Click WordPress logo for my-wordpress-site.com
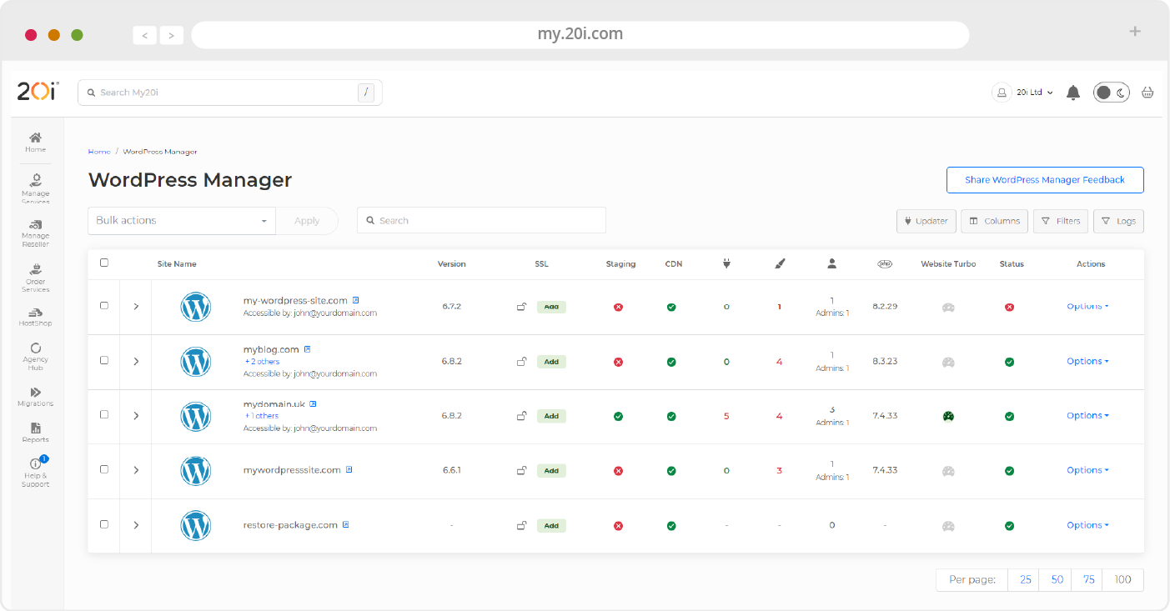The width and height of the screenshot is (1170, 611). 195,307
